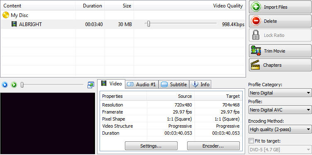
Task: Click the gold My Disc icon
Action: [x=6, y=15]
